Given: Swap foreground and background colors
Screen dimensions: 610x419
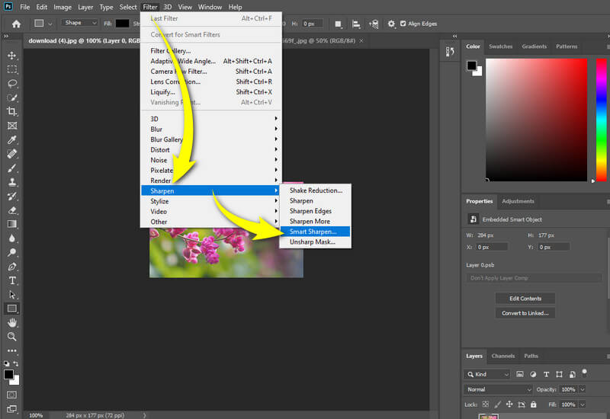Looking at the screenshot, I should [x=16, y=363].
